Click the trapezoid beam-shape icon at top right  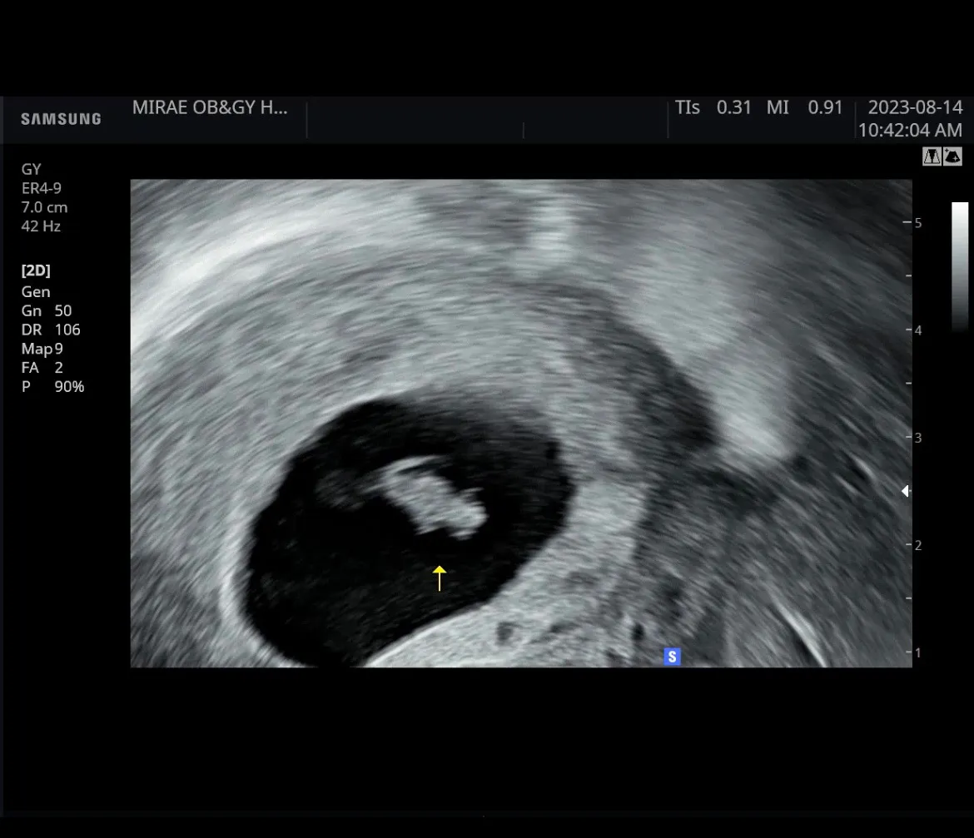coord(932,156)
